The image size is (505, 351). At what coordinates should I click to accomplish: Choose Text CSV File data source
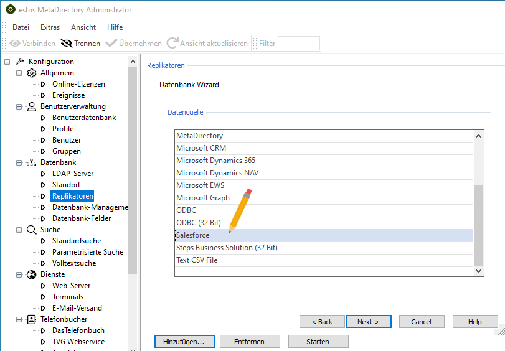click(x=197, y=260)
